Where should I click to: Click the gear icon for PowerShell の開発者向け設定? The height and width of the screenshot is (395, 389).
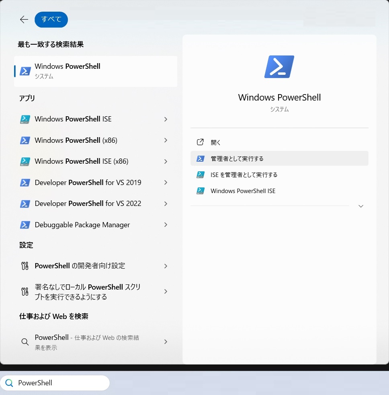coord(25,265)
